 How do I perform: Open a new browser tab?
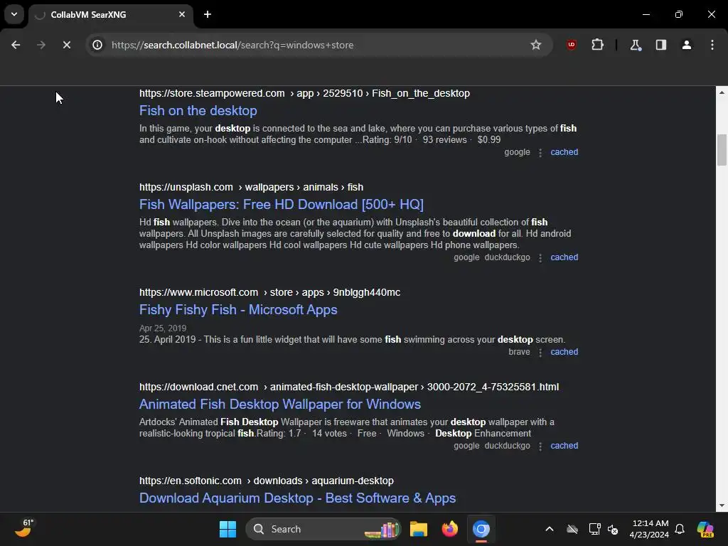[208, 14]
